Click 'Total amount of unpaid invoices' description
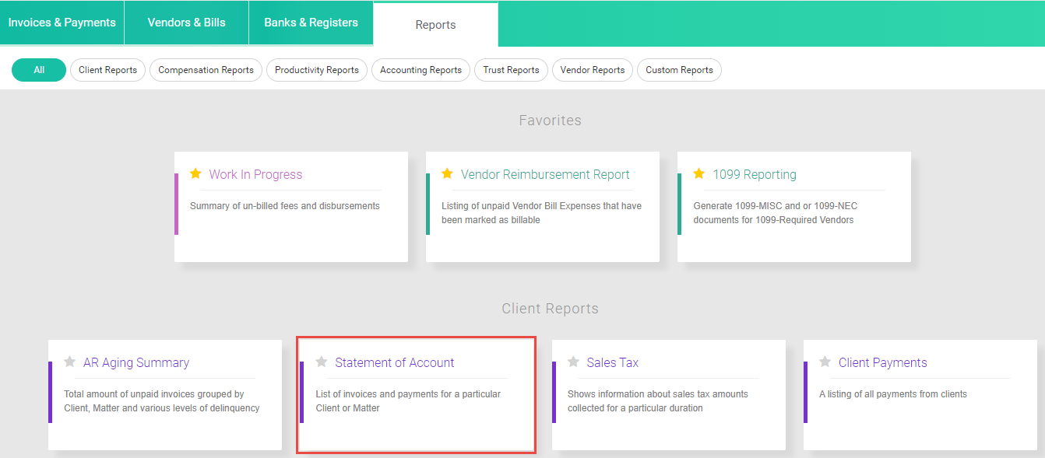This screenshot has width=1045, height=458. 162,401
